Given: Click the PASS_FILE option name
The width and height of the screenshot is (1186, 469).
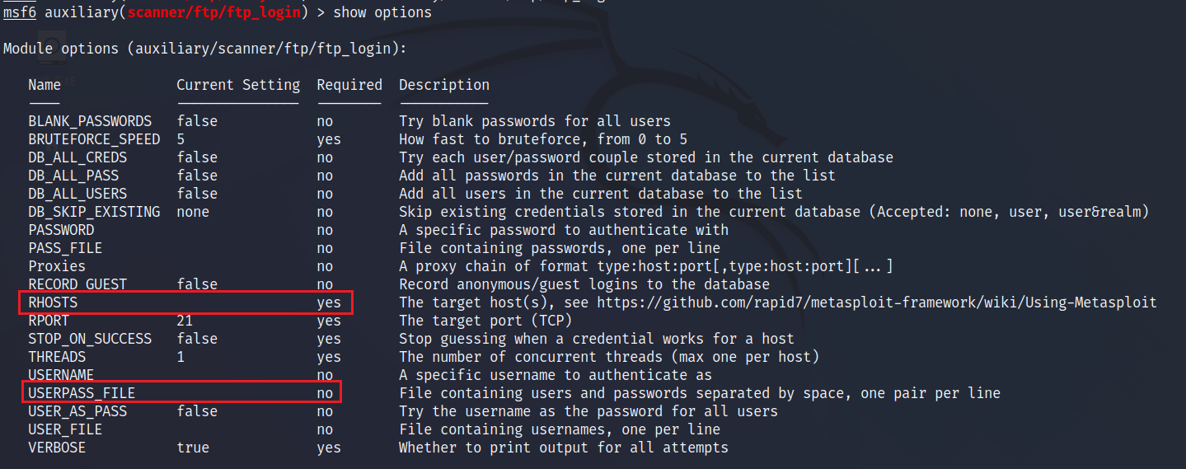Looking at the screenshot, I should (65, 248).
